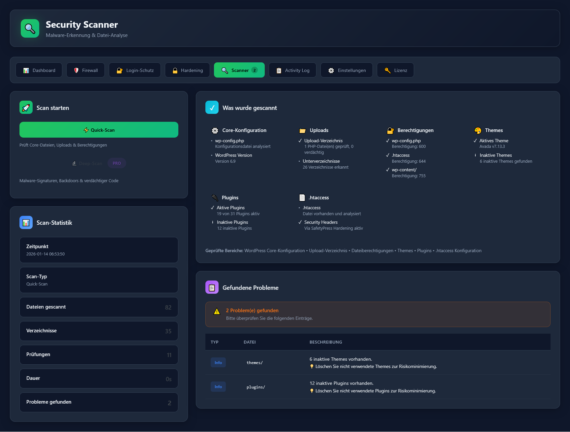Click the Plugins wrench icon
The image size is (570, 432).
click(x=215, y=197)
